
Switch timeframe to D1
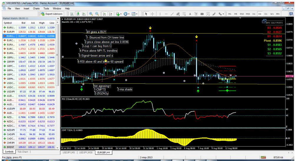coord(266,14)
